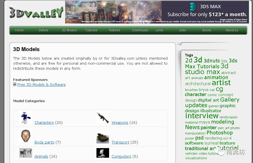Select the 3dnuts tag
Image resolution: width=253 pixels, height=163 pixels.
click(212, 61)
